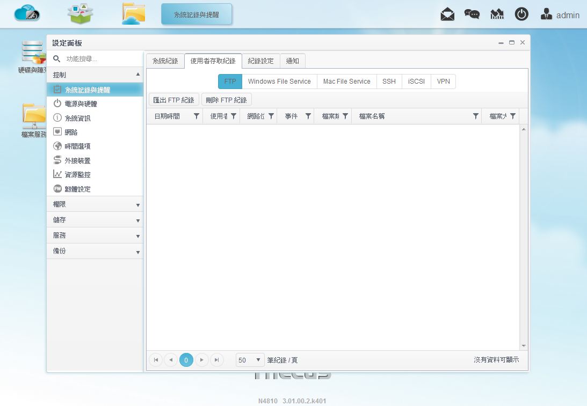Maximize the 設定面板 window
The height and width of the screenshot is (406, 587).
coord(512,42)
